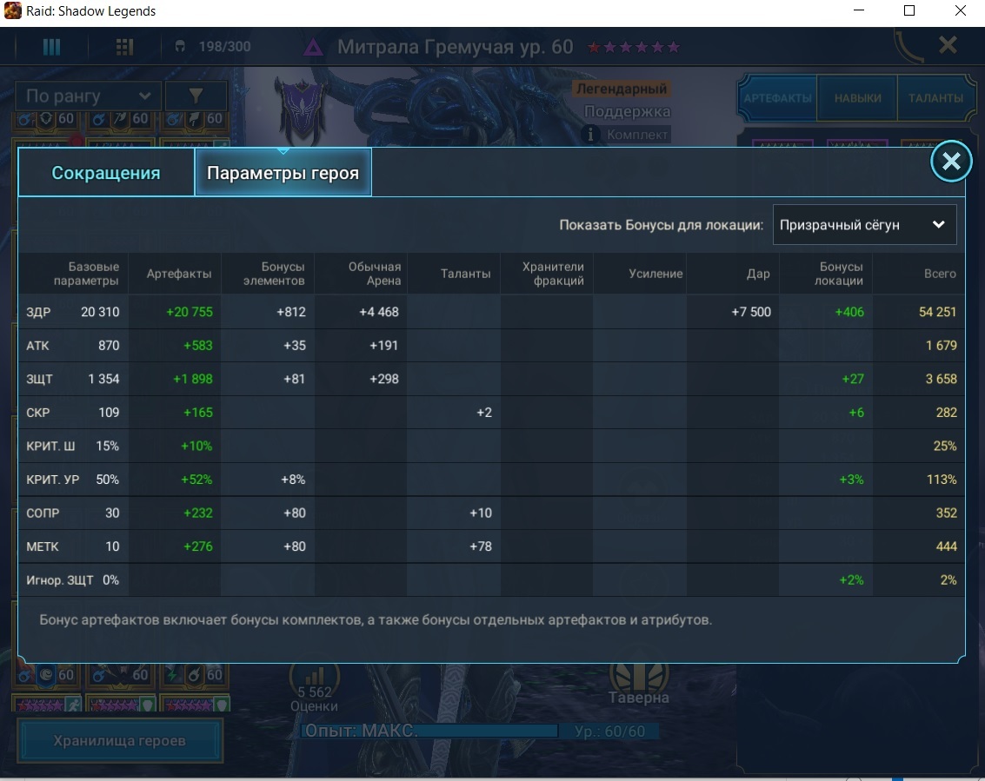Maximize the Raid: Shadow Legends window
This screenshot has height=781, width=985.
point(909,10)
